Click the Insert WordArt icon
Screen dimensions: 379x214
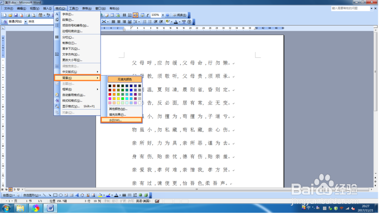pyautogui.click(x=77, y=195)
